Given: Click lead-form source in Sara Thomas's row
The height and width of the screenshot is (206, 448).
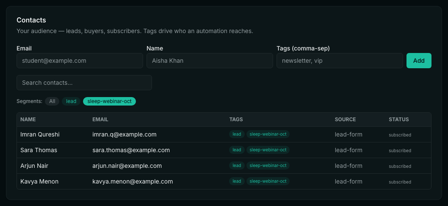Looking at the screenshot, I should 348,150.
